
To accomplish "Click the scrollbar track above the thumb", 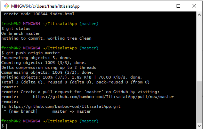I will pos(199,49).
